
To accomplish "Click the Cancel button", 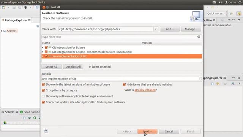I will 169,131.
